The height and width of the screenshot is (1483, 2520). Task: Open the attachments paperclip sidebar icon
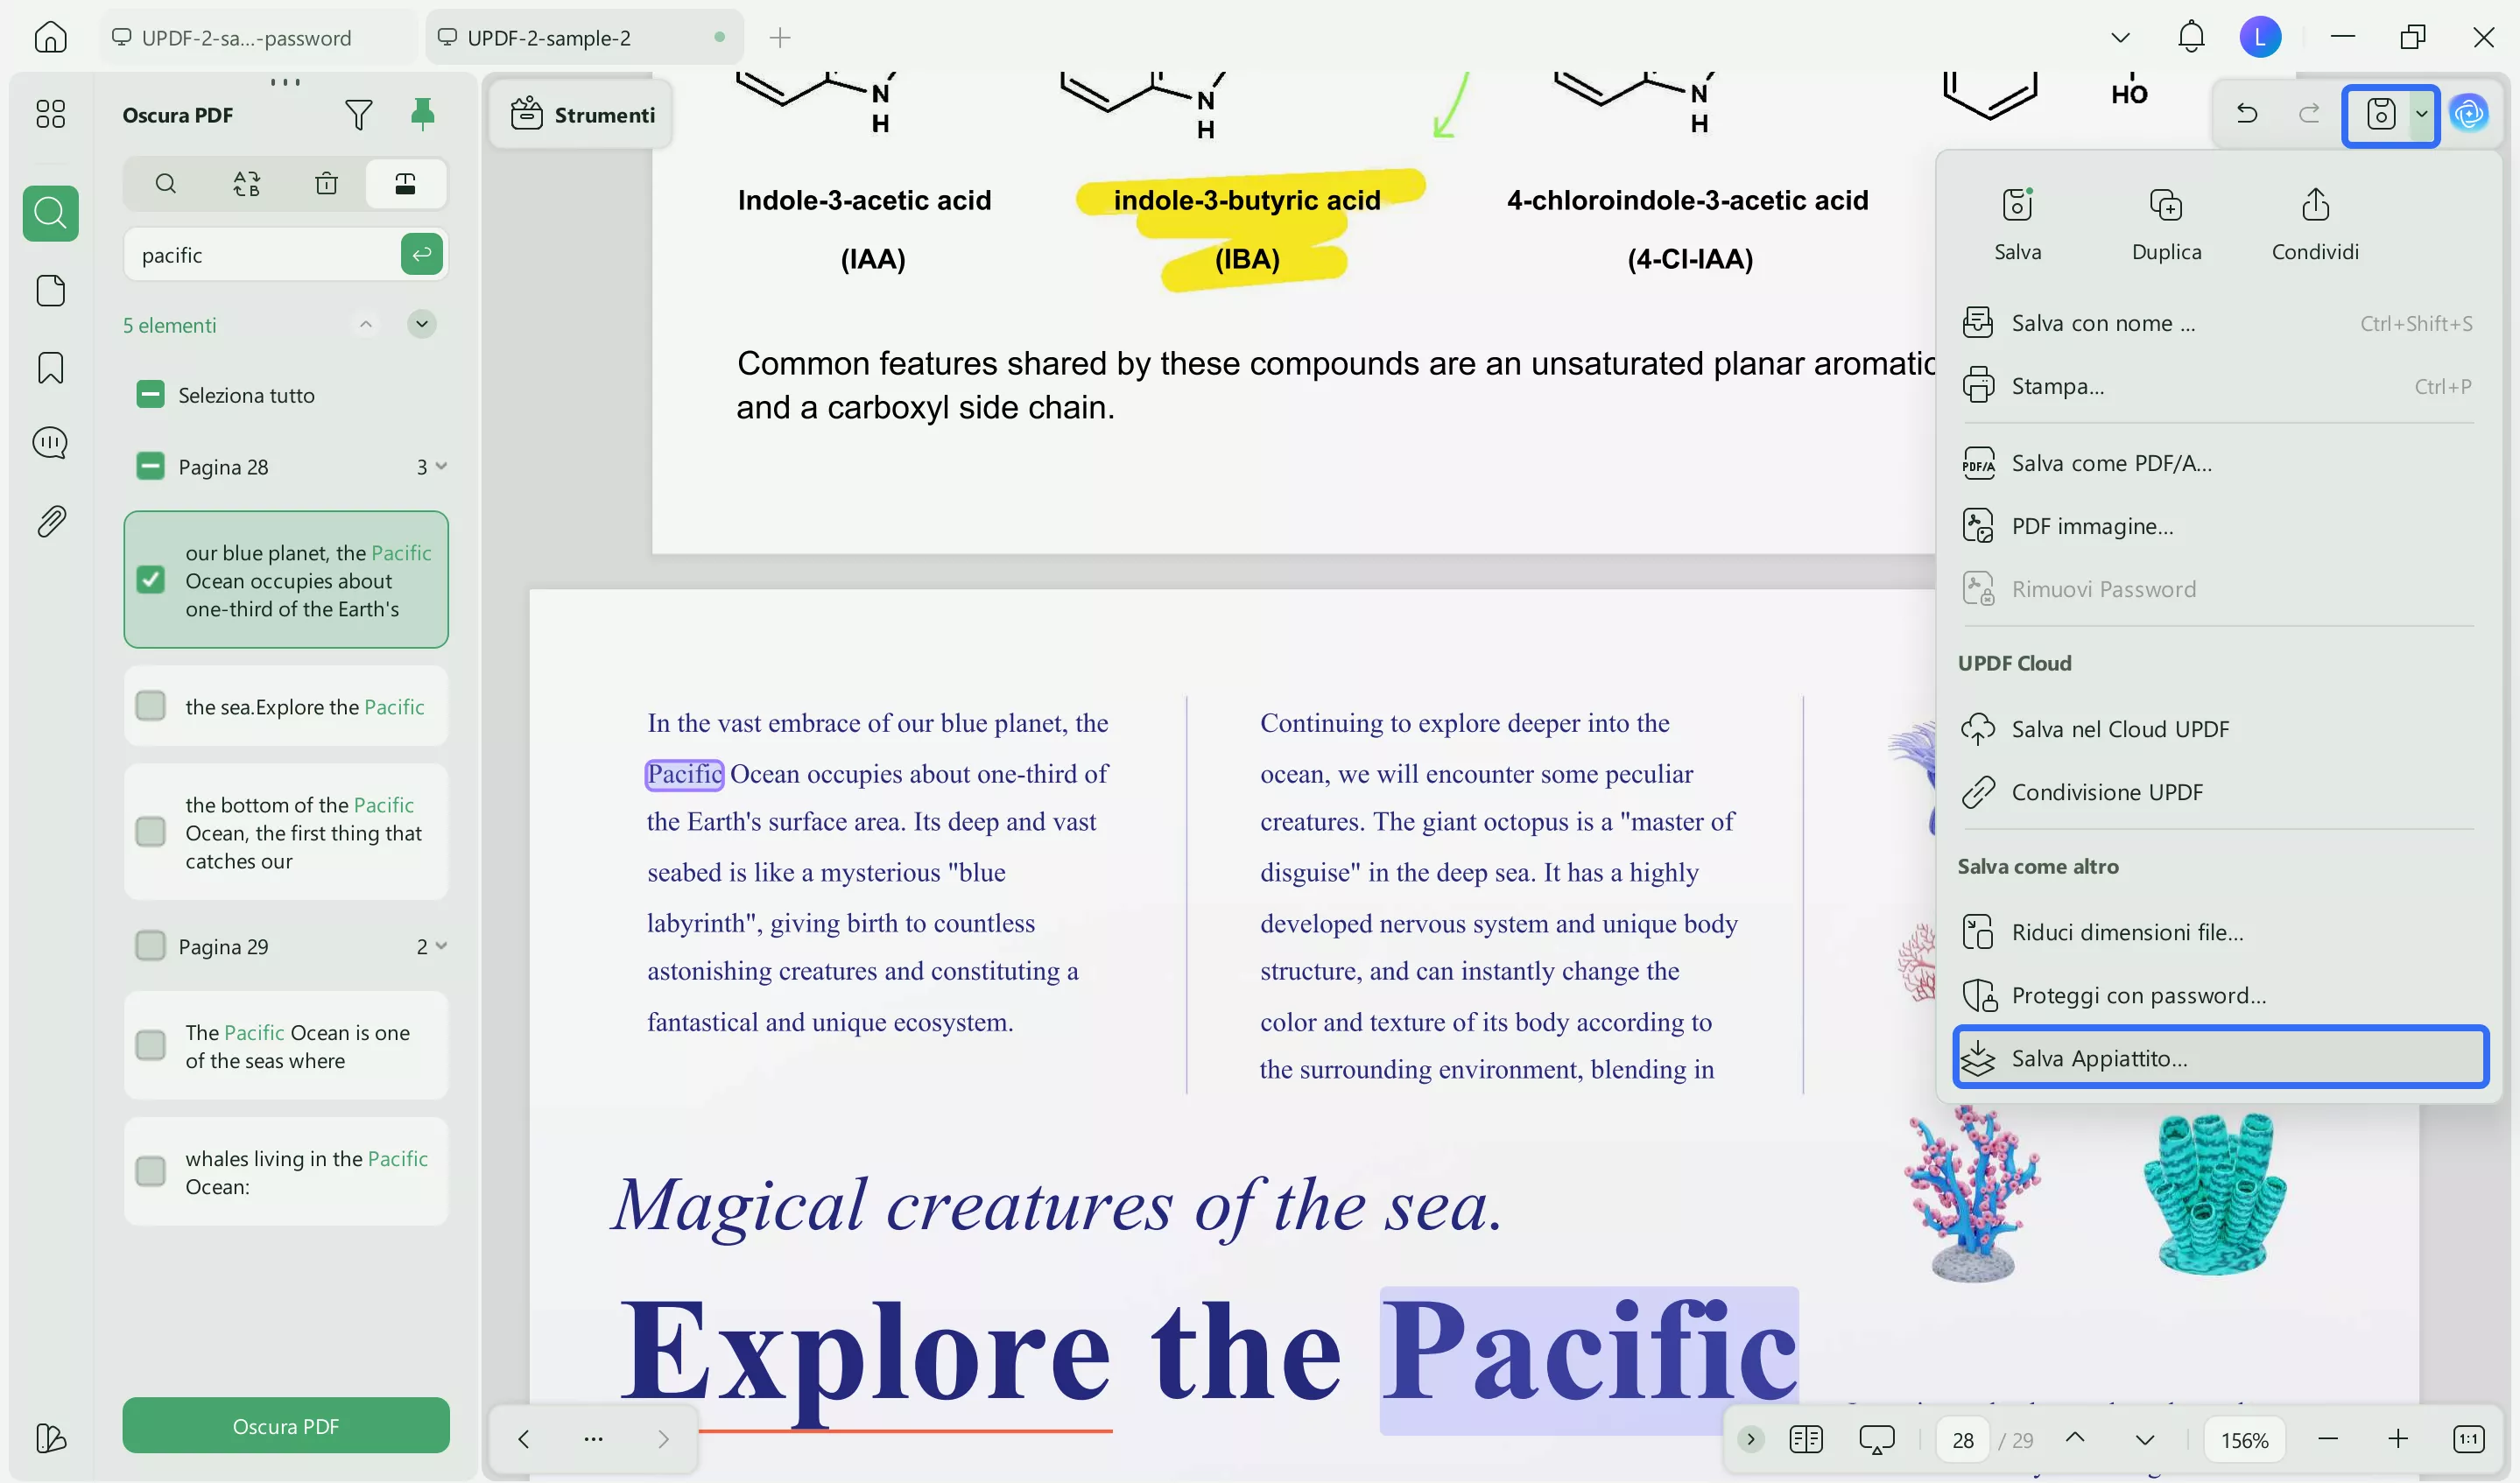coord(50,521)
